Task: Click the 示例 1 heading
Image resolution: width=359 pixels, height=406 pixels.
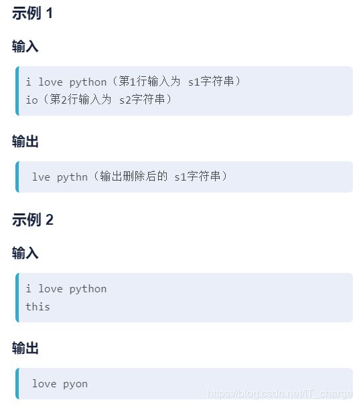Action: (x=32, y=13)
